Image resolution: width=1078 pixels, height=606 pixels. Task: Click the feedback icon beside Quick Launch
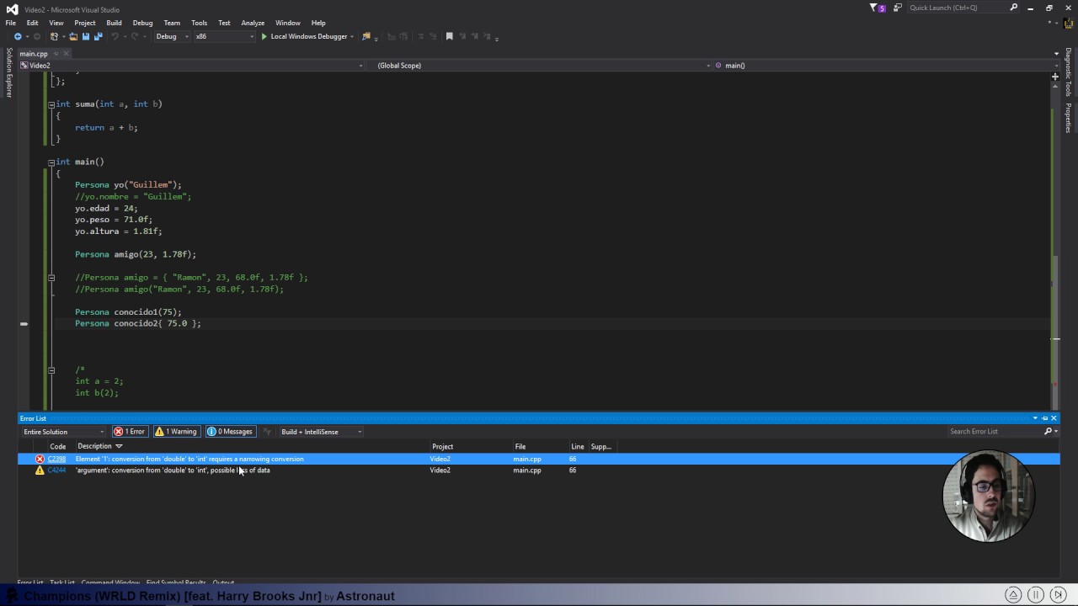(898, 8)
